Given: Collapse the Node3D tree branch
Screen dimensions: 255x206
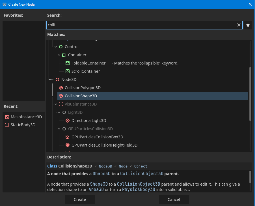Looking at the screenshot, I should click(x=52, y=80).
